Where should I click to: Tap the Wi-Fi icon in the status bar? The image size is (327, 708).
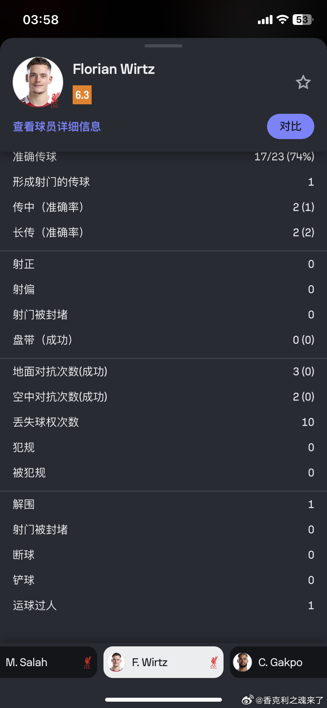tap(282, 19)
